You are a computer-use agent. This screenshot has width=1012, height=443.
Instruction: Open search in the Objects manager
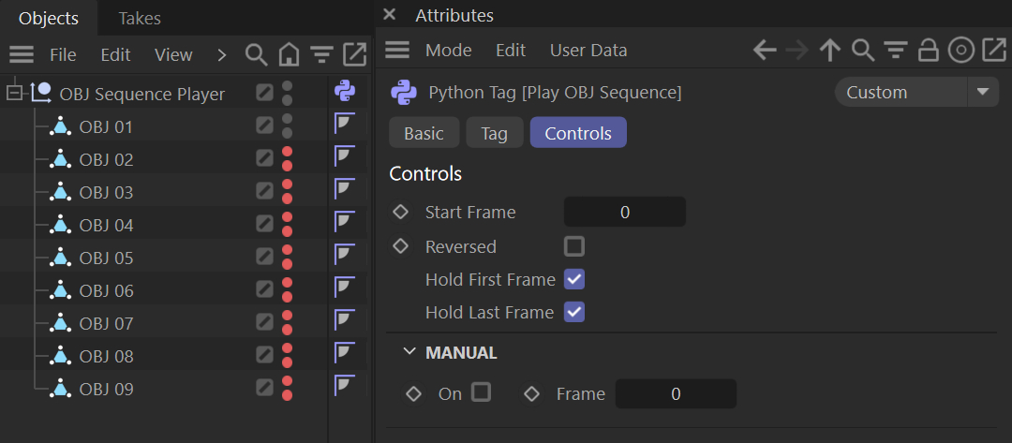click(x=256, y=55)
